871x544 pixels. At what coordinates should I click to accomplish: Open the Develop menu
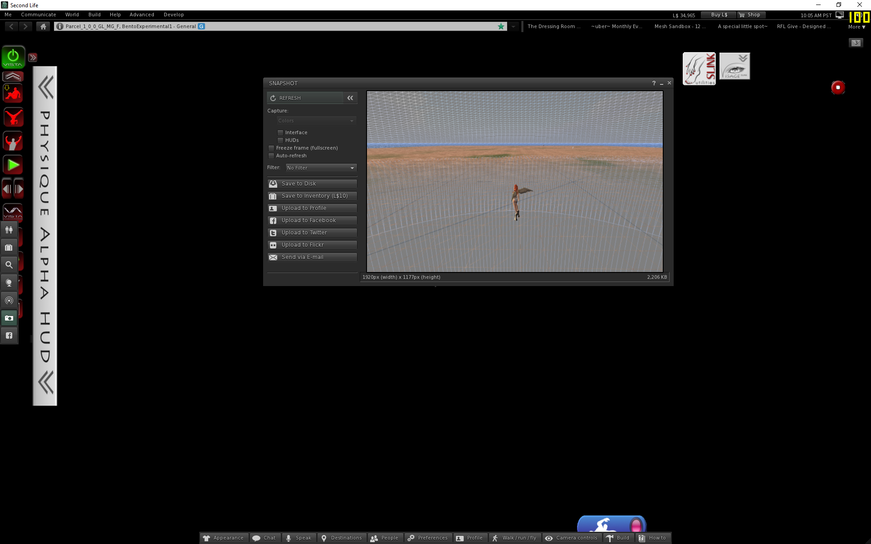[x=174, y=15]
